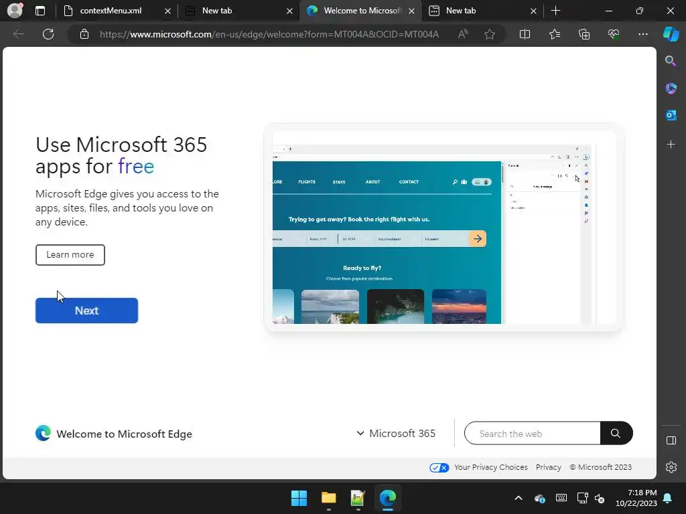686x514 pixels.
Task: Open the clock and date flyout
Action: 636,498
